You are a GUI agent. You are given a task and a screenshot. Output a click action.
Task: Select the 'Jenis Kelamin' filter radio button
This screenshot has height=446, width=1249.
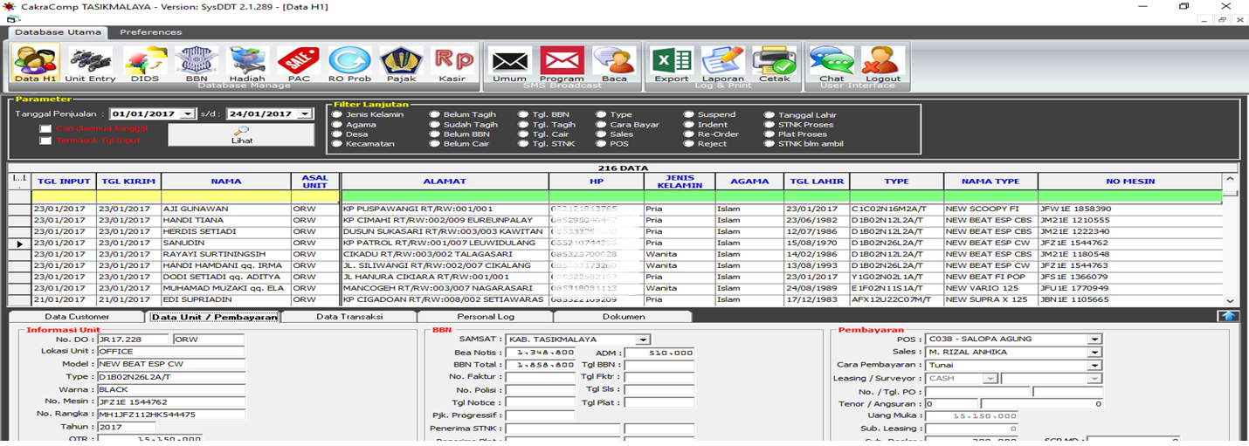pyautogui.click(x=337, y=114)
